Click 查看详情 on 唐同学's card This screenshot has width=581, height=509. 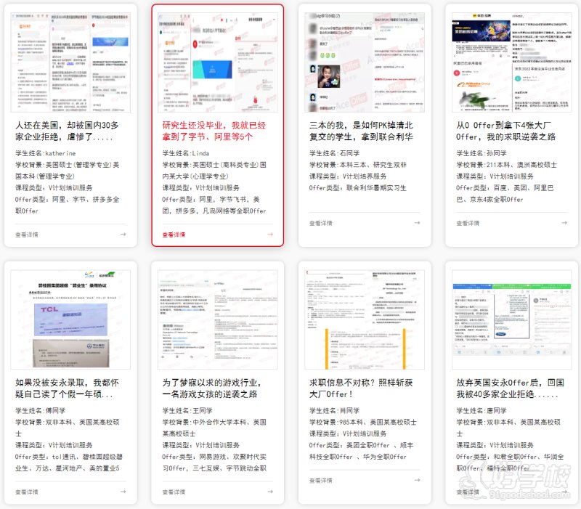[468, 492]
